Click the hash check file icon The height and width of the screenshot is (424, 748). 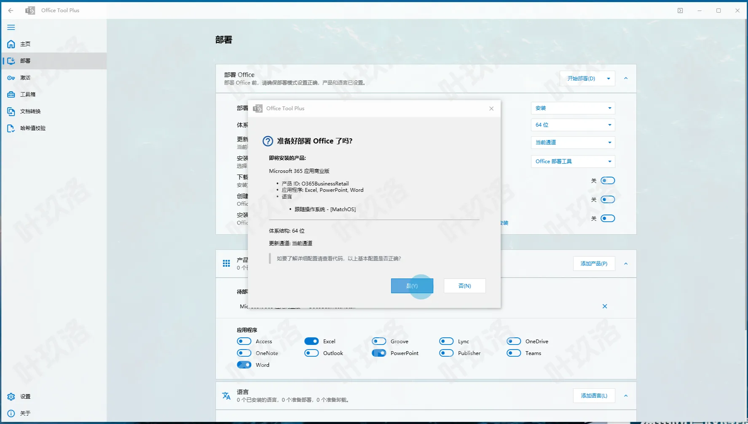11,128
